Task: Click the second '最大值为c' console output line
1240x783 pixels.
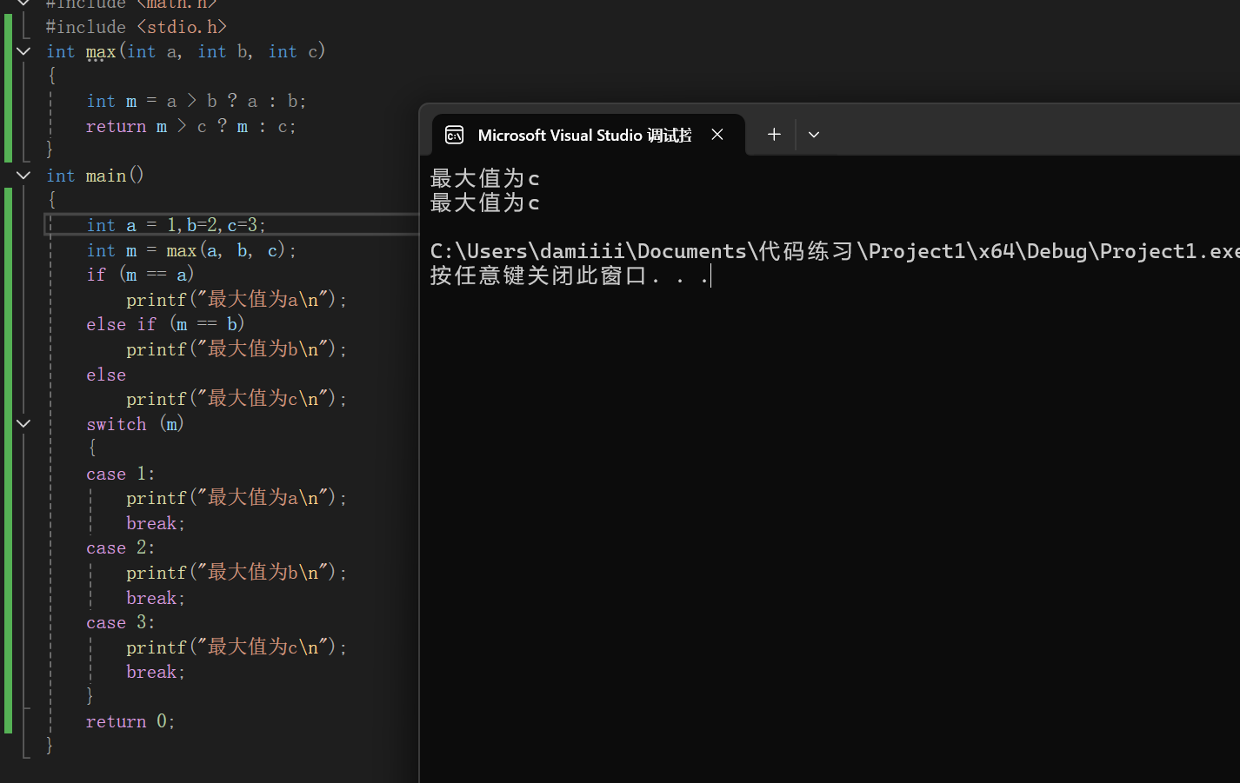Action: (x=485, y=202)
